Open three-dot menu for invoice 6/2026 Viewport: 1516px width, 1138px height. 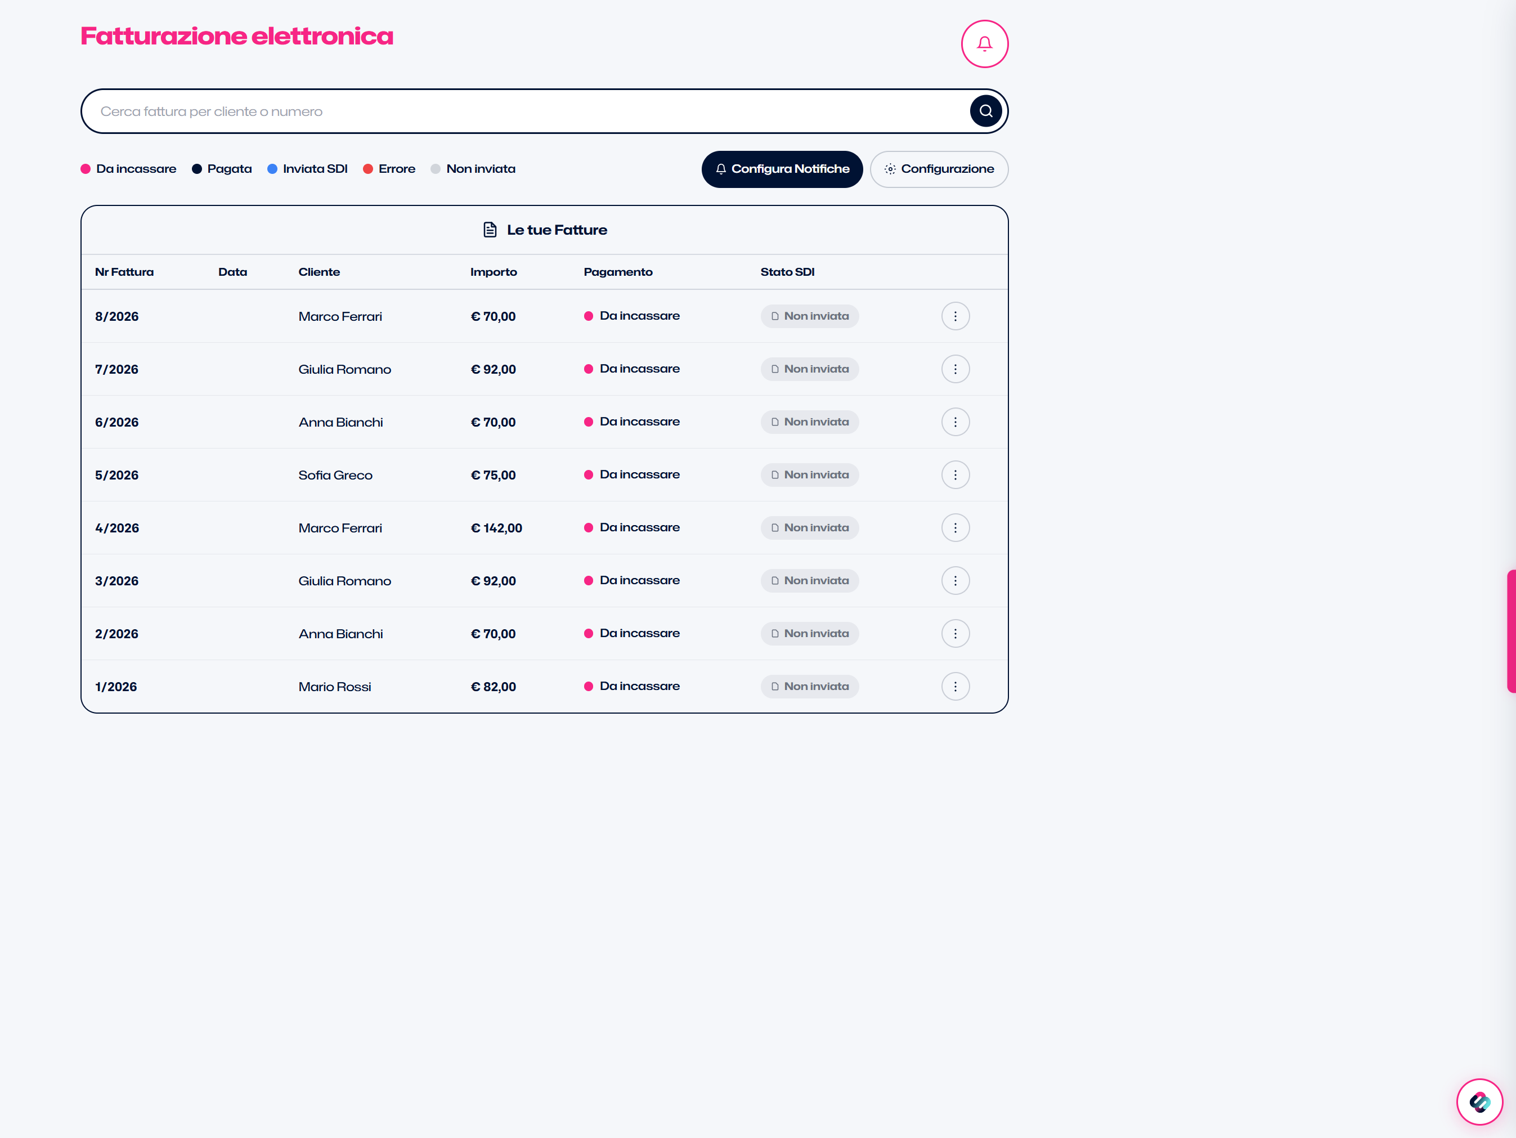(956, 422)
